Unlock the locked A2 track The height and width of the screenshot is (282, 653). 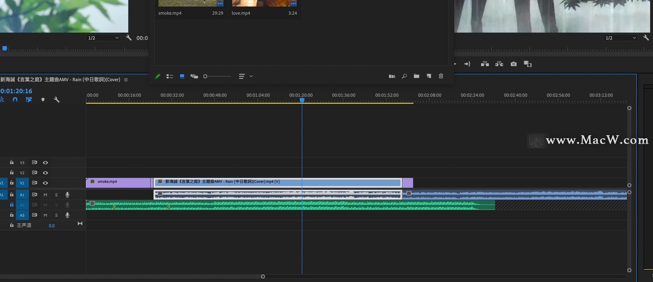pos(12,205)
